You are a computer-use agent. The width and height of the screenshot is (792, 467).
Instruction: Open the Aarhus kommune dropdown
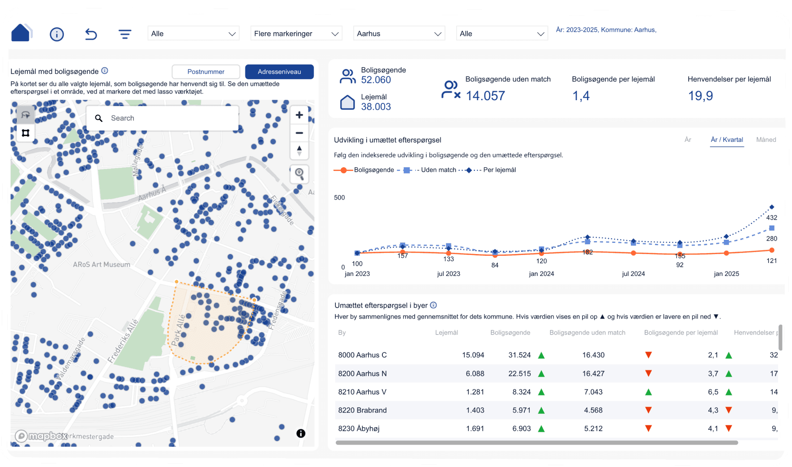[399, 33]
